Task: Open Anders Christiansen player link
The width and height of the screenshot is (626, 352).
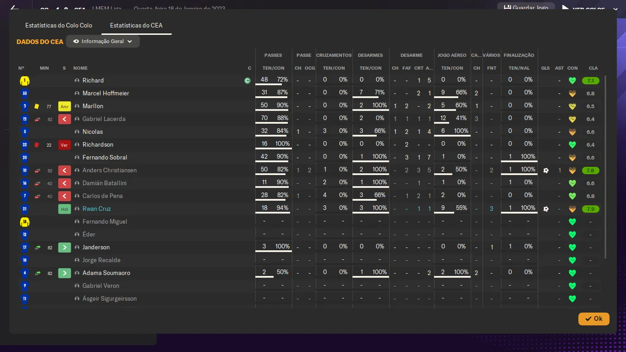Action: pyautogui.click(x=110, y=170)
